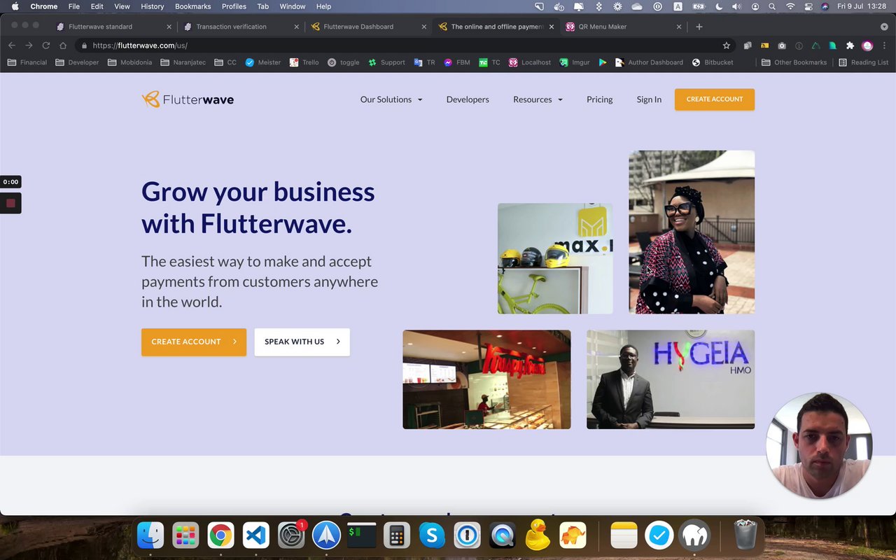
Task: Open the Developers page link
Action: point(468,99)
